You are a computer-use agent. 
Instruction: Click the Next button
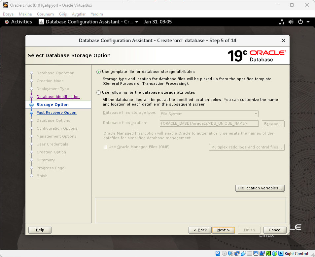(224, 230)
